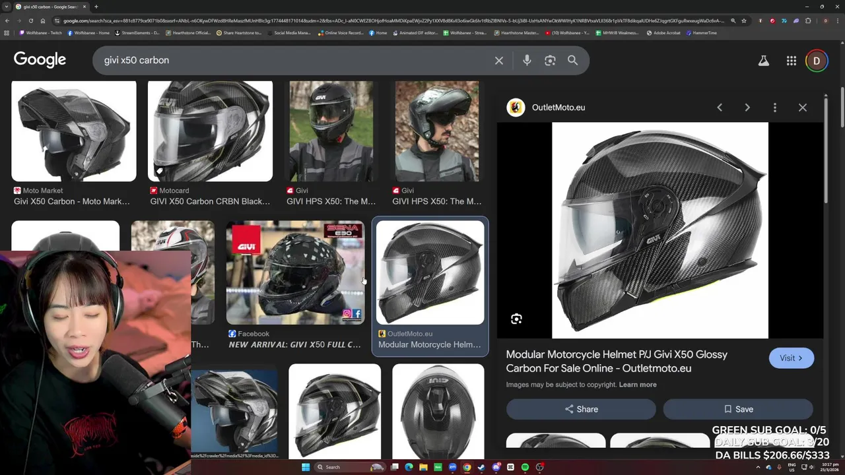Click the 'Givi X50 Carbon - Moto Mark...' caption
The image size is (845, 475).
click(x=72, y=201)
